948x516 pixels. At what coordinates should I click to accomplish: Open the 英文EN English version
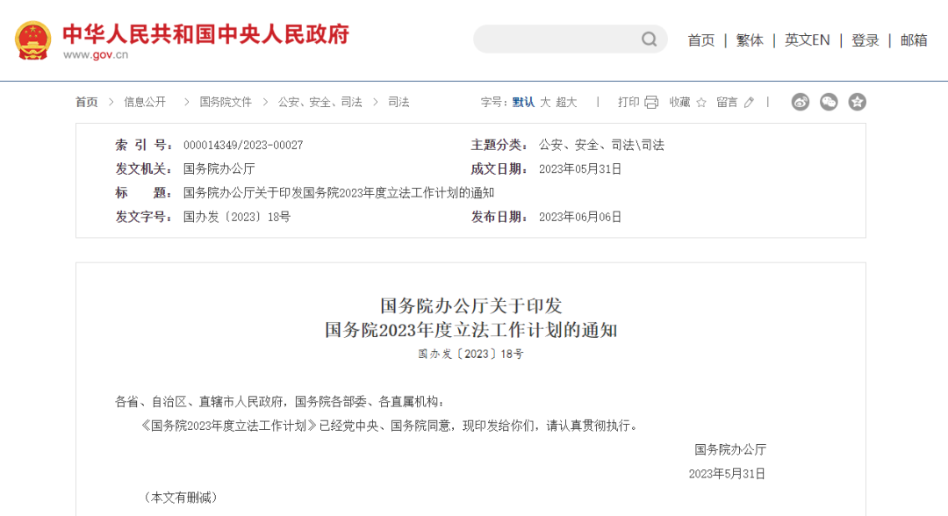[x=808, y=40]
